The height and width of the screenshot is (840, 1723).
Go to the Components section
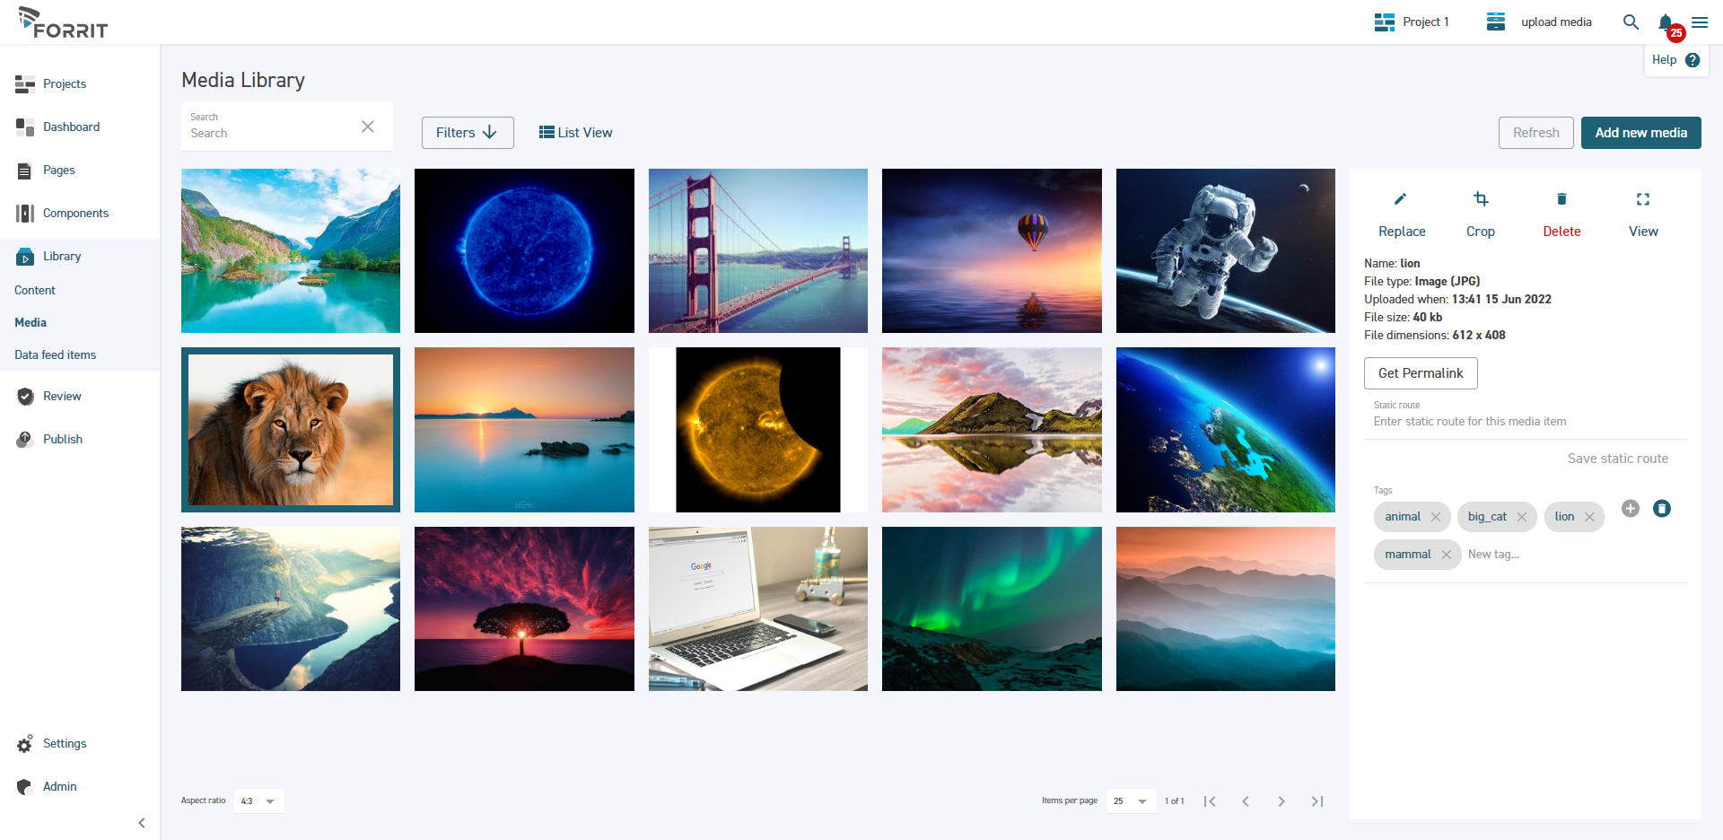click(x=75, y=214)
